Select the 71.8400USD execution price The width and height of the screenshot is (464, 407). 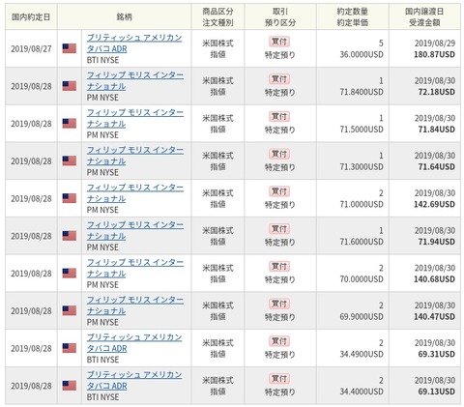coord(362,92)
